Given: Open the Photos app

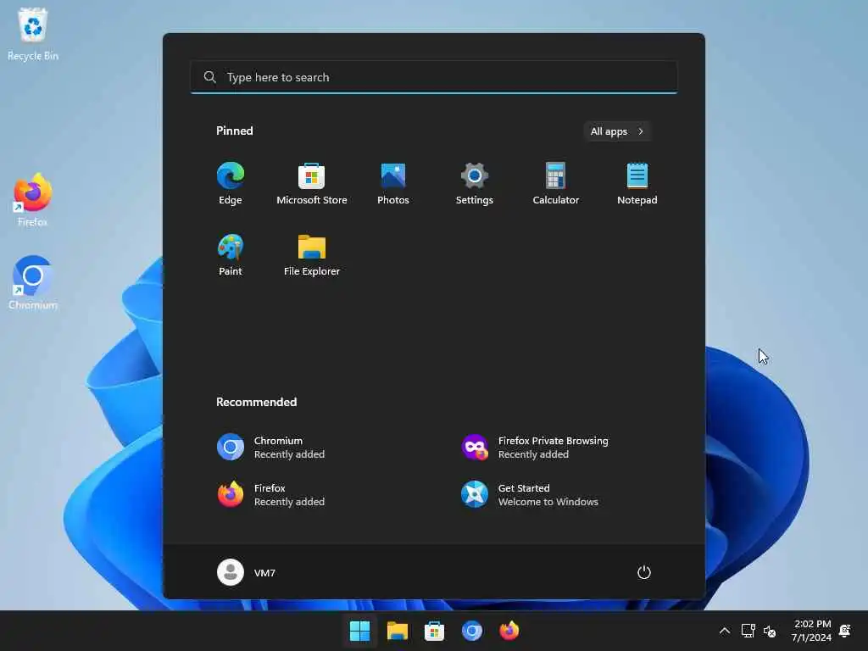Looking at the screenshot, I should click(393, 184).
